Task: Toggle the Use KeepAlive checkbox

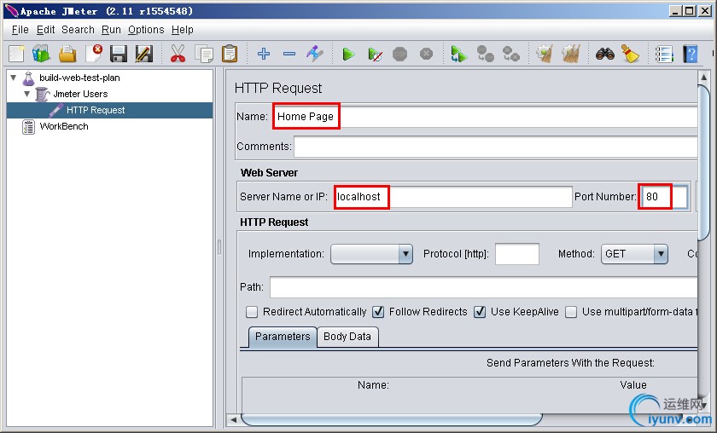Action: click(480, 312)
